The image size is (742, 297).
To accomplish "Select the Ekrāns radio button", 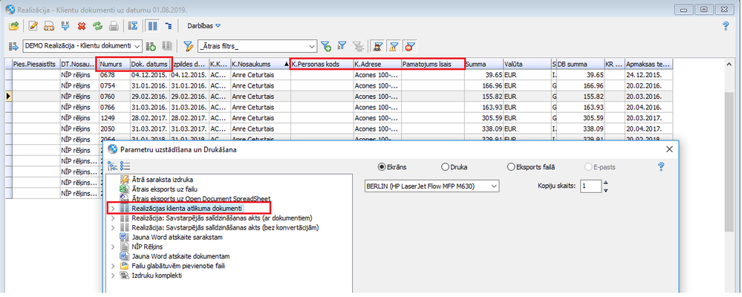I will point(383,167).
